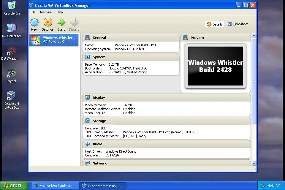Viewport: 285px width, 190px height.
Task: Click the Audio section header
Action: pos(167,144)
